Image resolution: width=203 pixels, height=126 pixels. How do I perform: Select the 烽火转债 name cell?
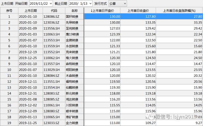(x=75, y=58)
